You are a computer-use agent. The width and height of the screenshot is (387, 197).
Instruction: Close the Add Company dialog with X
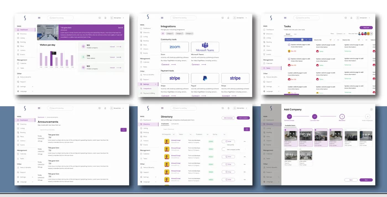(x=371, y=109)
